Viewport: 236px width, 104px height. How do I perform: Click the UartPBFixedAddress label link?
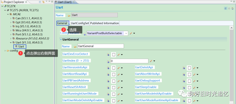[76, 81]
